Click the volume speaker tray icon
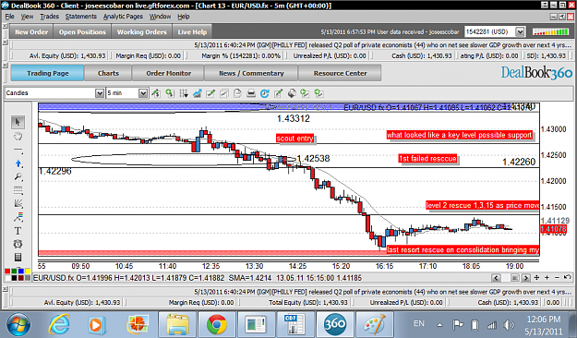Image resolution: width=577 pixels, height=338 pixels. (x=509, y=324)
